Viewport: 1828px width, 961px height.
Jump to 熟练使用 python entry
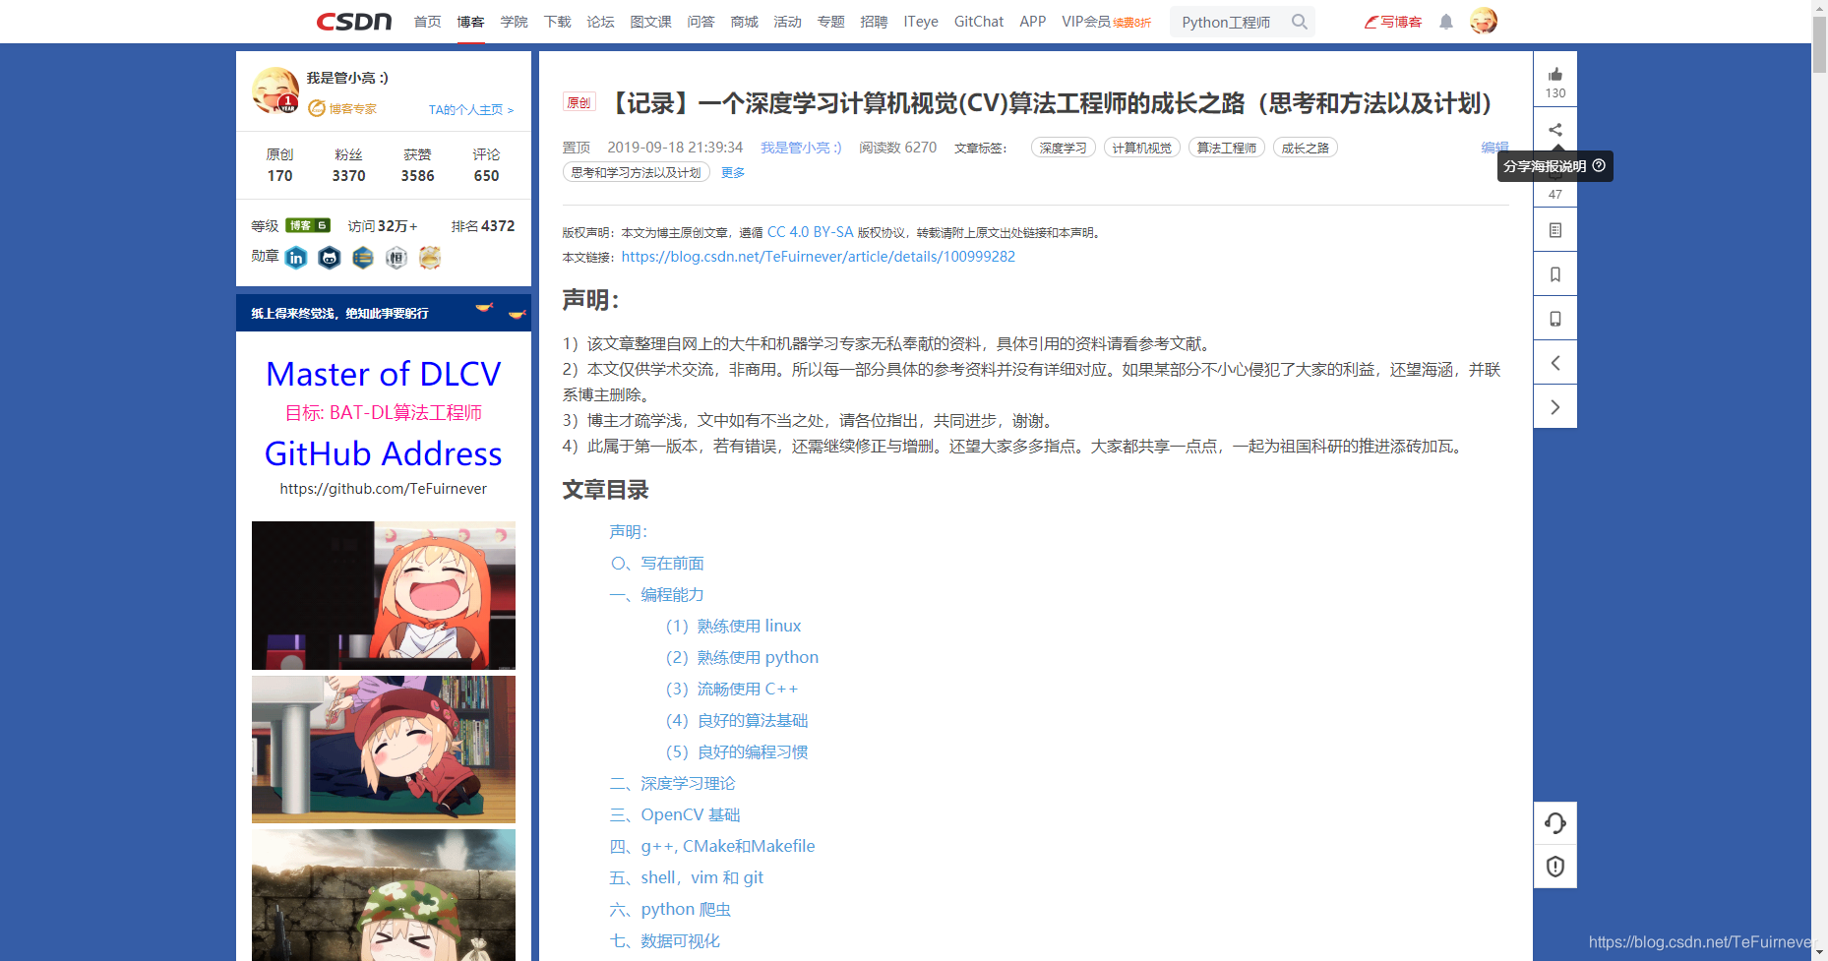pyautogui.click(x=742, y=658)
